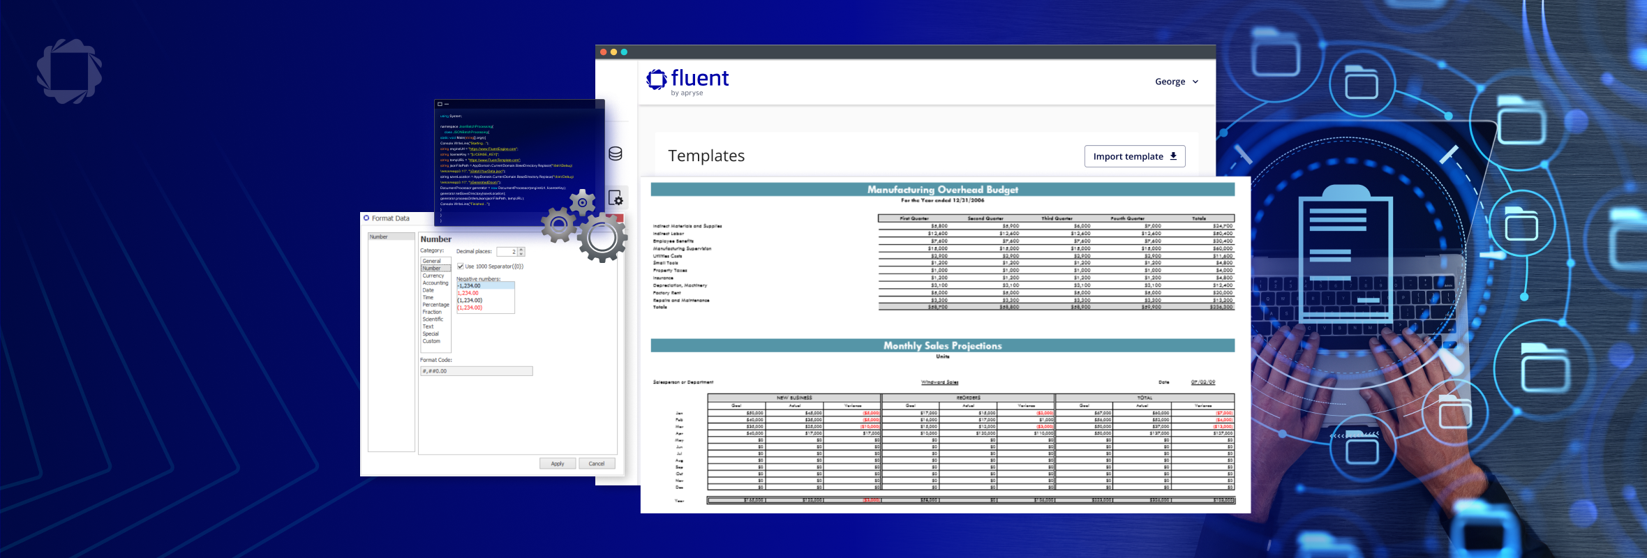Image resolution: width=1647 pixels, height=558 pixels.
Task: Choose the -1,234.00 negative number format
Action: click(486, 286)
